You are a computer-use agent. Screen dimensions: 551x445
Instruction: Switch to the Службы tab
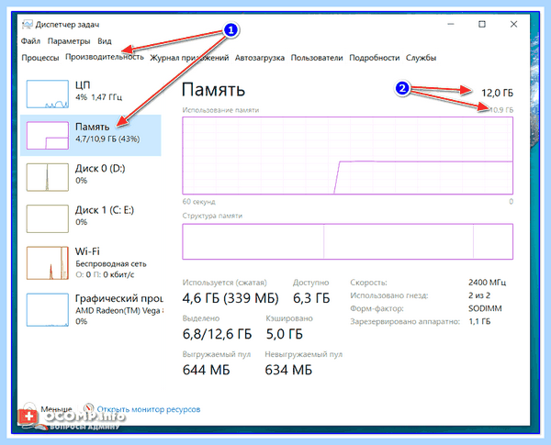click(x=421, y=58)
